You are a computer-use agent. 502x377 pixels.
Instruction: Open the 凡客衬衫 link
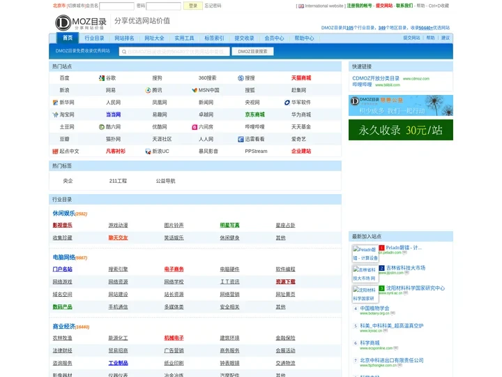(116, 151)
